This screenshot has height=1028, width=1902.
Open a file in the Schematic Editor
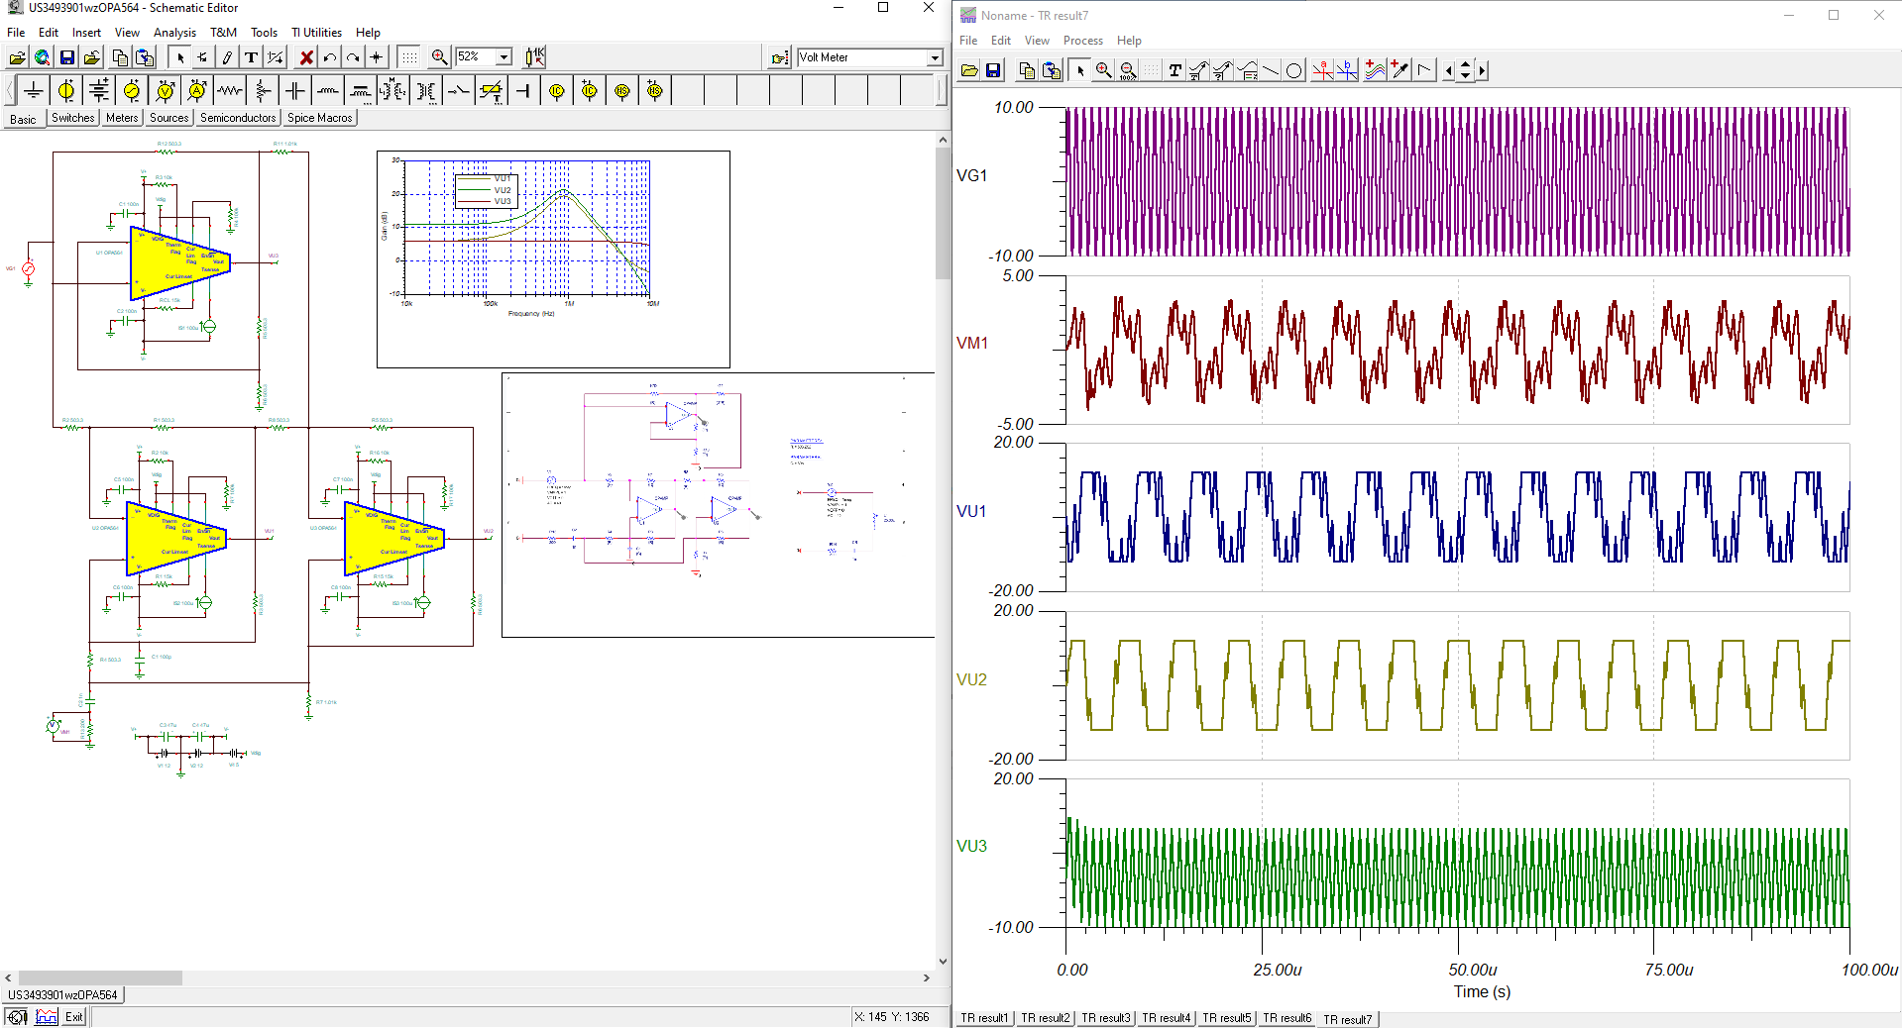(x=18, y=57)
